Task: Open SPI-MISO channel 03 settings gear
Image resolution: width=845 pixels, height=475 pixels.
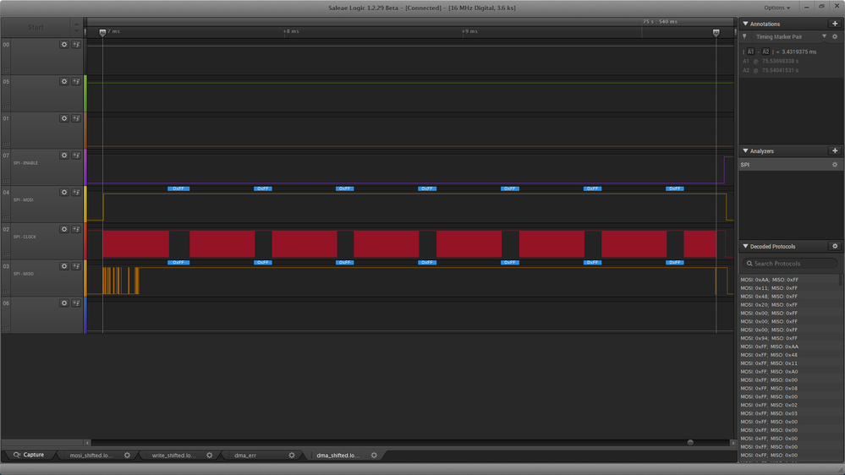Action: [x=64, y=266]
